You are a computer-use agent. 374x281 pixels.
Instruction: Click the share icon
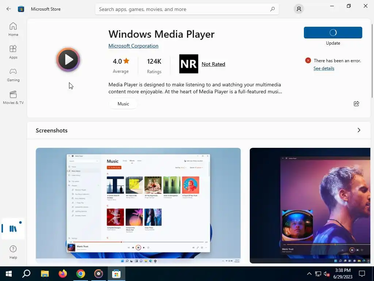point(356,104)
